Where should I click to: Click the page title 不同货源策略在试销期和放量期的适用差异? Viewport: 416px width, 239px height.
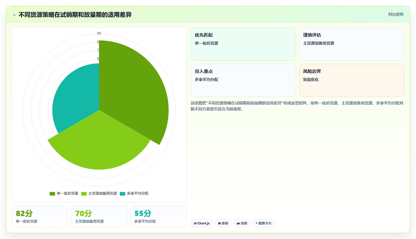point(75,15)
